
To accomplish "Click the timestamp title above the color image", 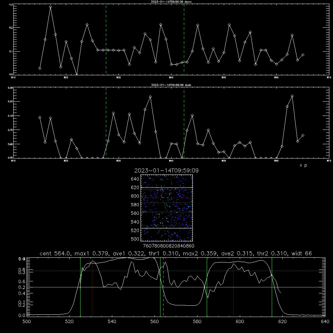I will tap(166, 170).
